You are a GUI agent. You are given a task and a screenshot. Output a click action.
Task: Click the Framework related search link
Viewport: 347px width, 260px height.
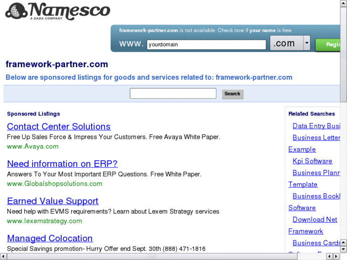tap(305, 231)
